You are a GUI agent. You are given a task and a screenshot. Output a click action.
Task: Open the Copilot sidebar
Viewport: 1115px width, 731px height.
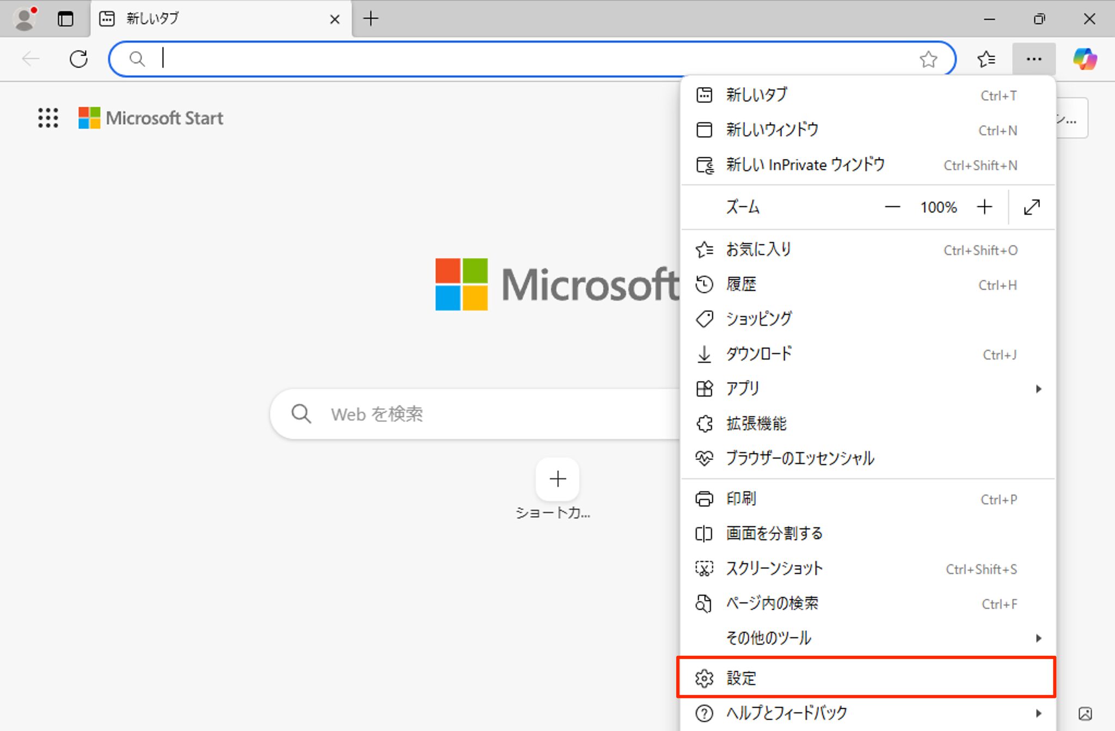[1085, 59]
